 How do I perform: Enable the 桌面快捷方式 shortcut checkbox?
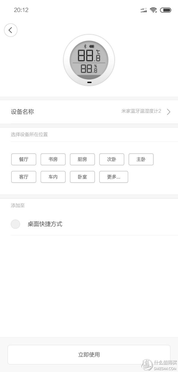pyautogui.click(x=15, y=224)
